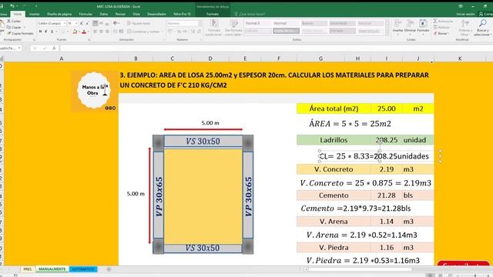Apply the Normal cell style

[x=286, y=23]
